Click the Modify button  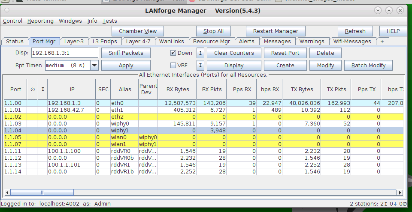325,66
